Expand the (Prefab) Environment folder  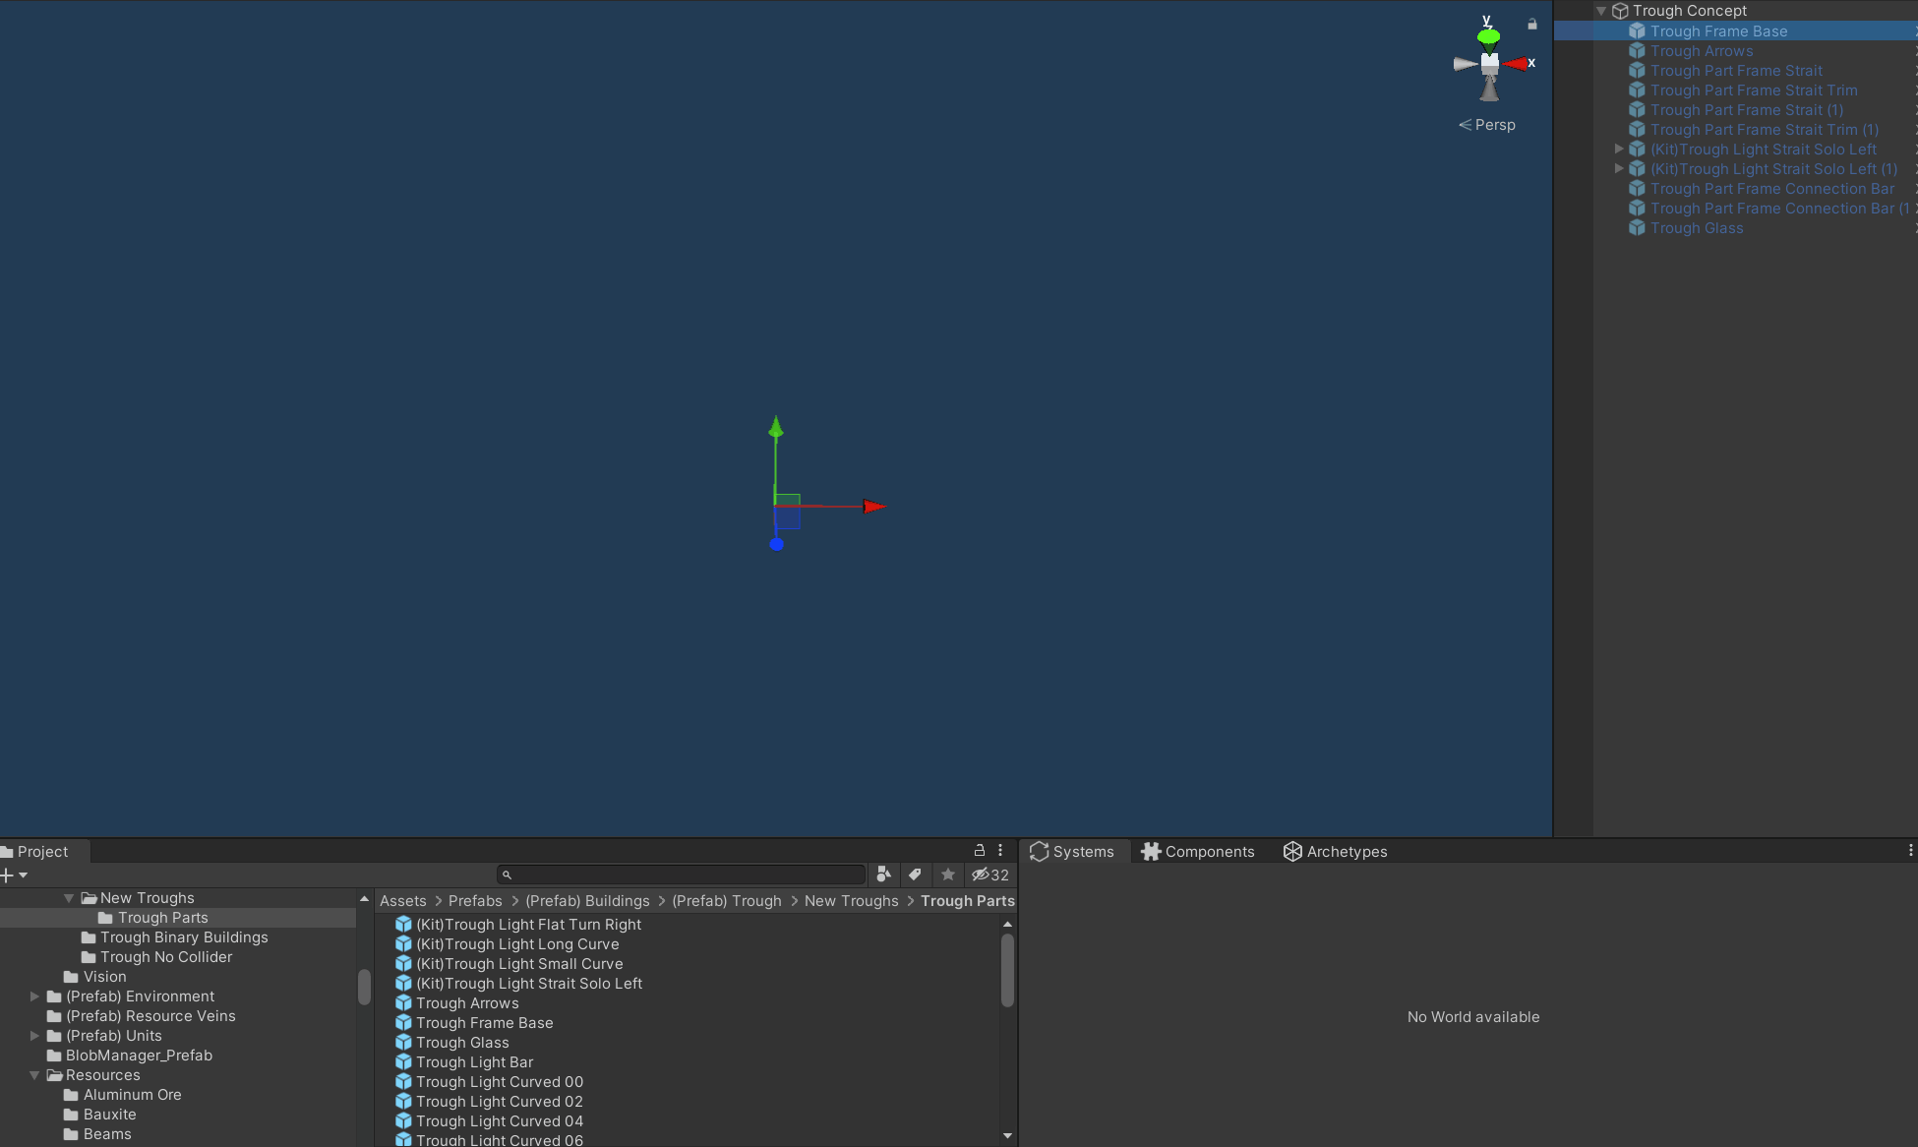[x=35, y=996]
